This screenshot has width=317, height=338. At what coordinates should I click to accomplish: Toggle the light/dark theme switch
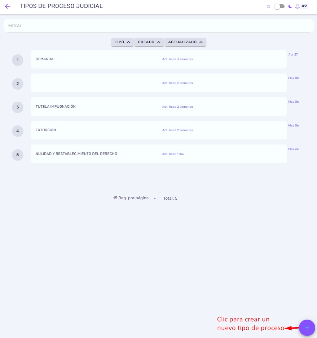coord(279,6)
